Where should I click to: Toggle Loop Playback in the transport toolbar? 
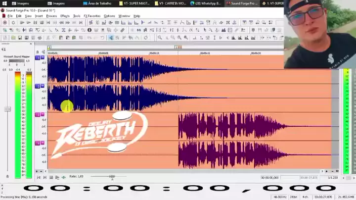13,22
